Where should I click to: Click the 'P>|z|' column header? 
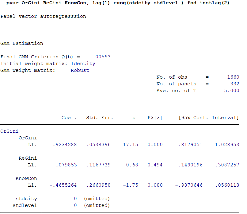click(155, 118)
